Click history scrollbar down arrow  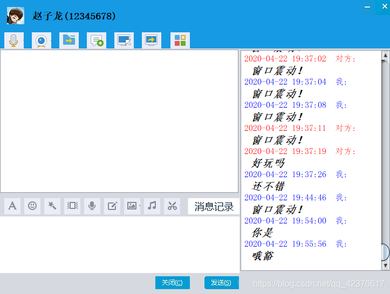[x=385, y=265]
